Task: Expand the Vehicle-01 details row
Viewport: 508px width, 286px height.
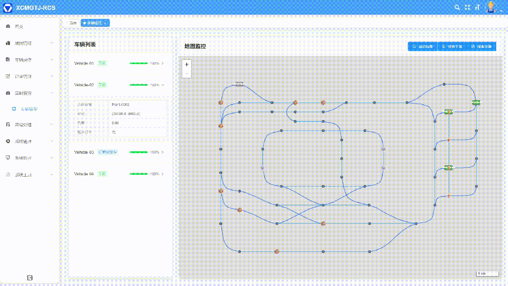Action: click(x=162, y=63)
